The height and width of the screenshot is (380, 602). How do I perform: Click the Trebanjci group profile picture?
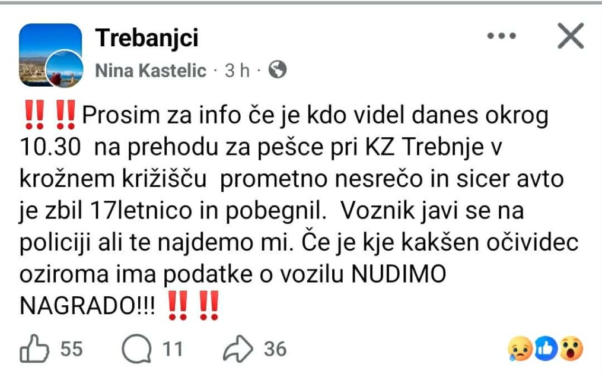click(53, 49)
